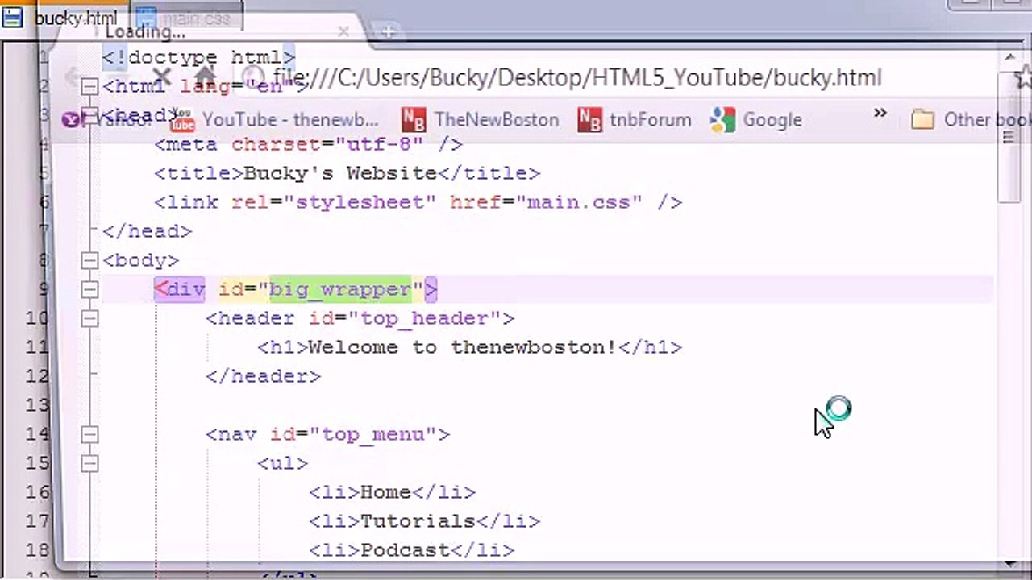Click line number 12 in the gutter

(38, 376)
